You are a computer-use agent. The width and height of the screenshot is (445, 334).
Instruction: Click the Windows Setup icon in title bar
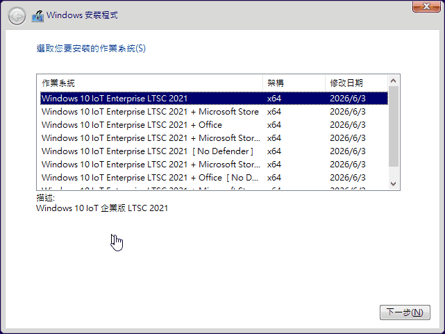tap(37, 16)
